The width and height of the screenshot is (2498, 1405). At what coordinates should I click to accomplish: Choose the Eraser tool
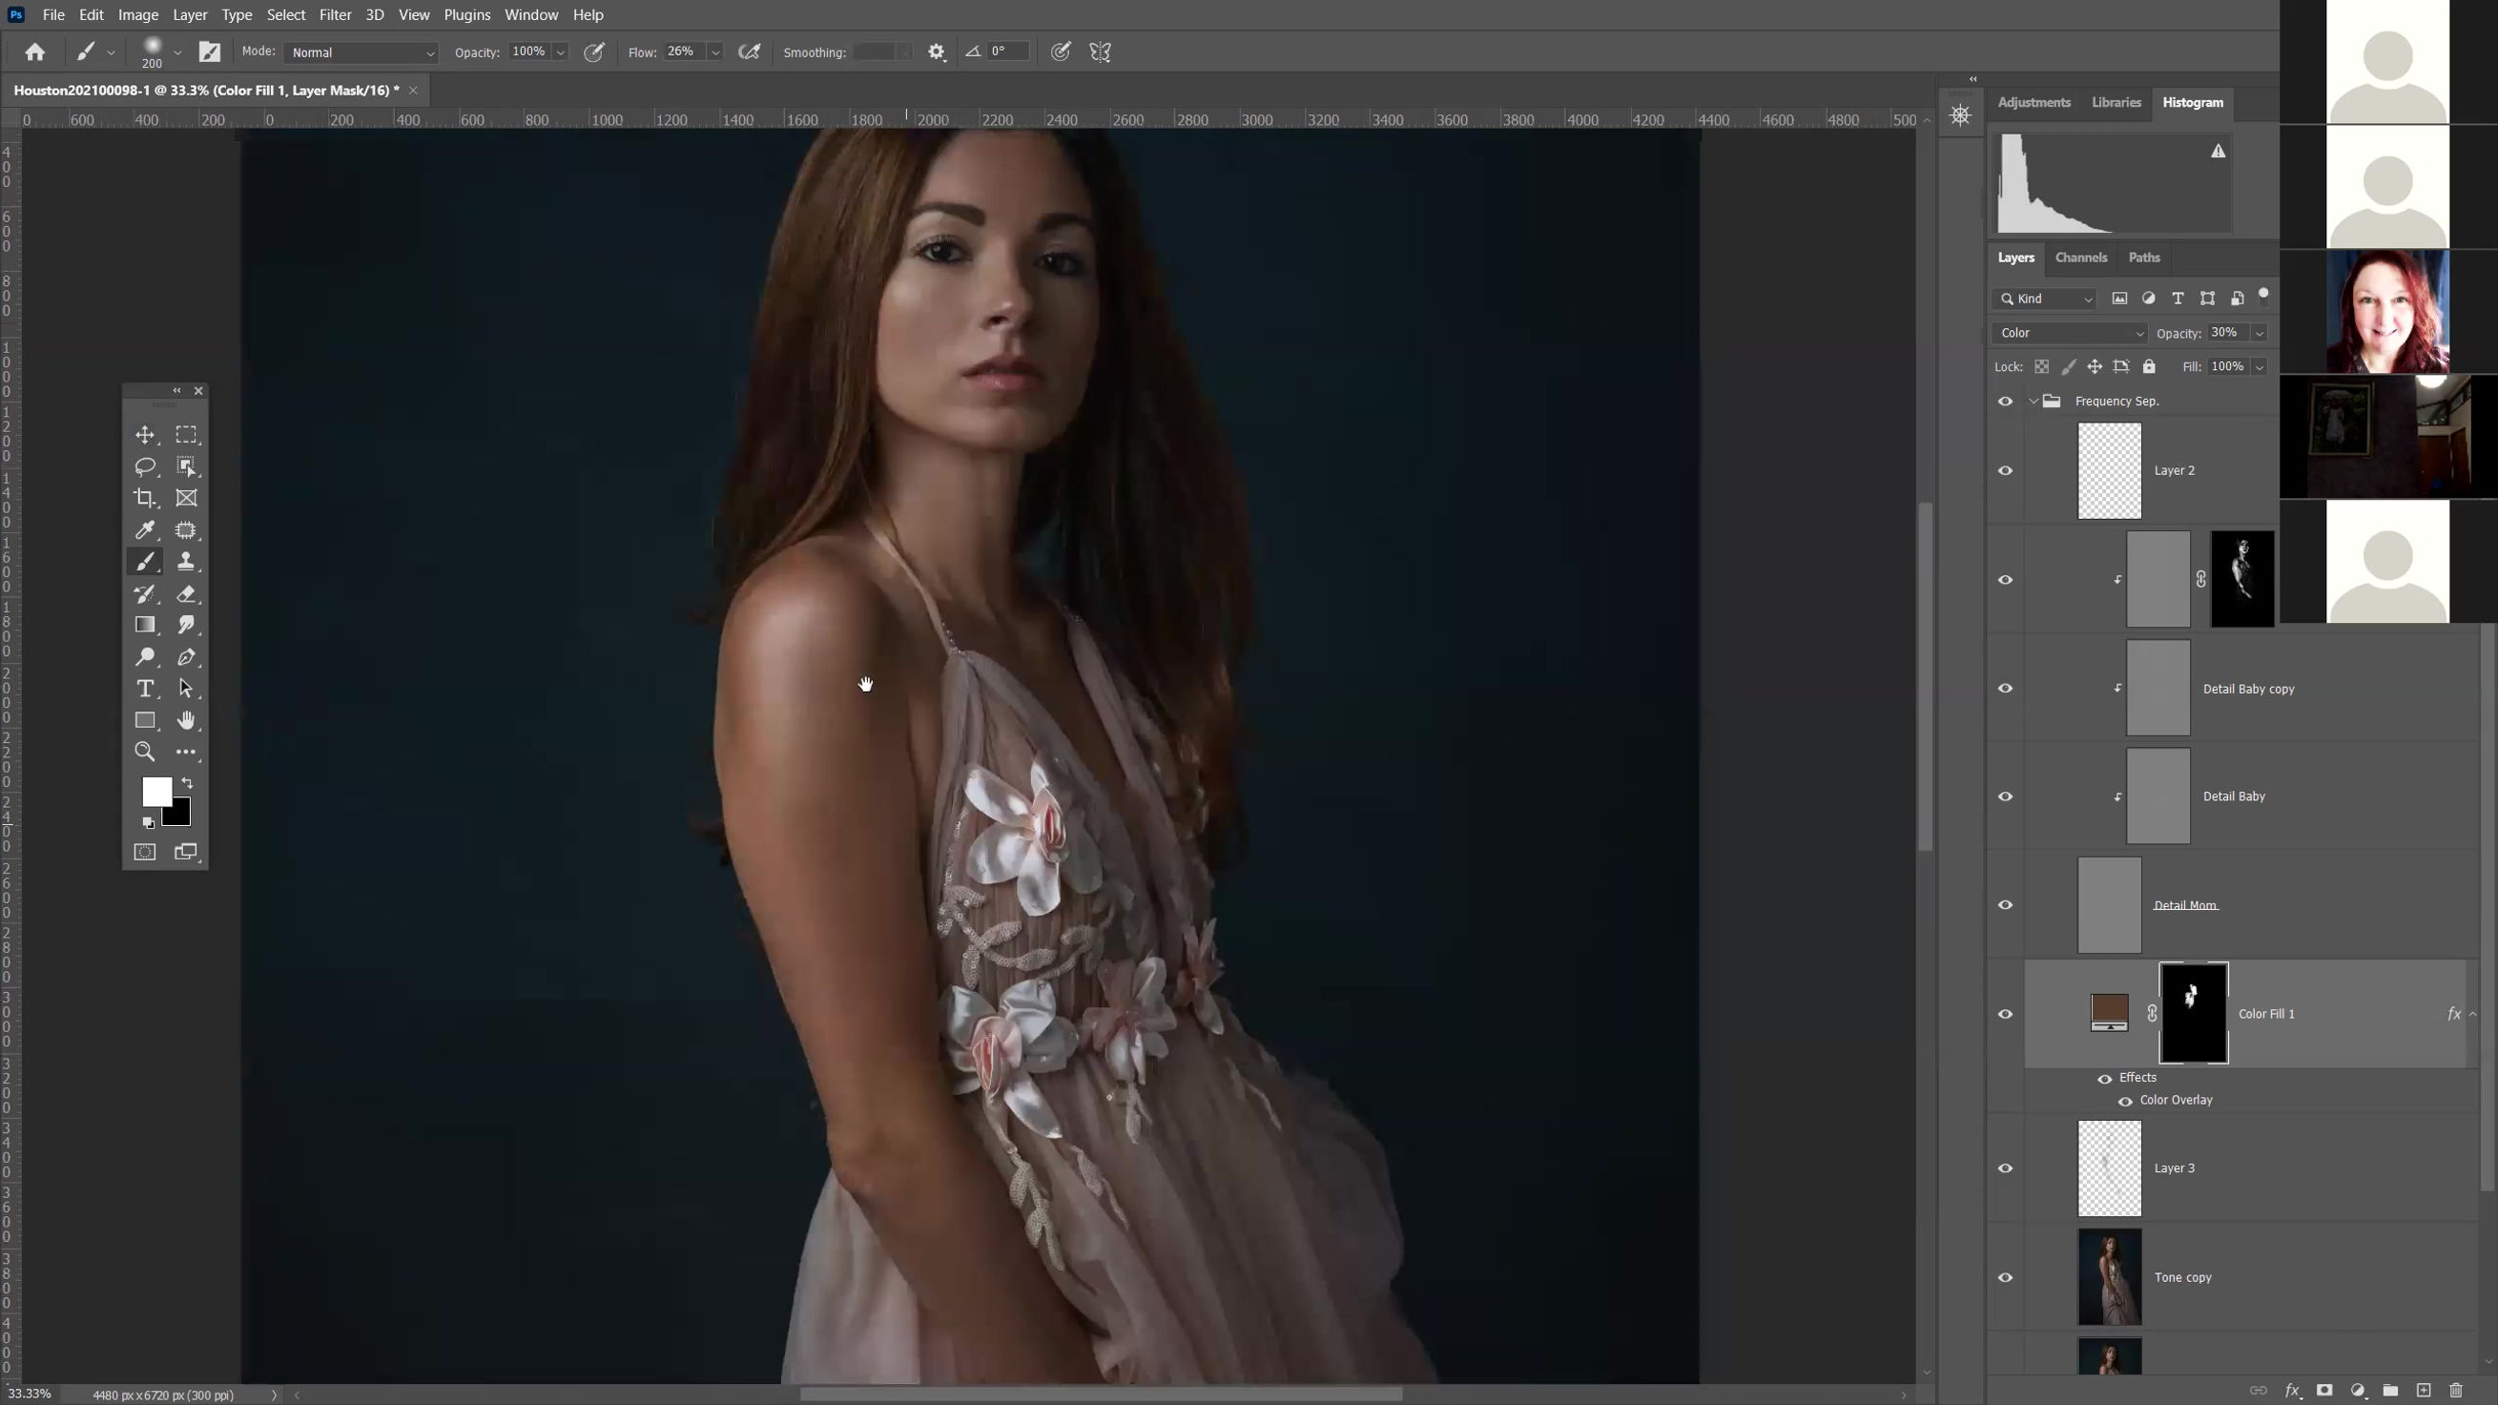coord(186,593)
